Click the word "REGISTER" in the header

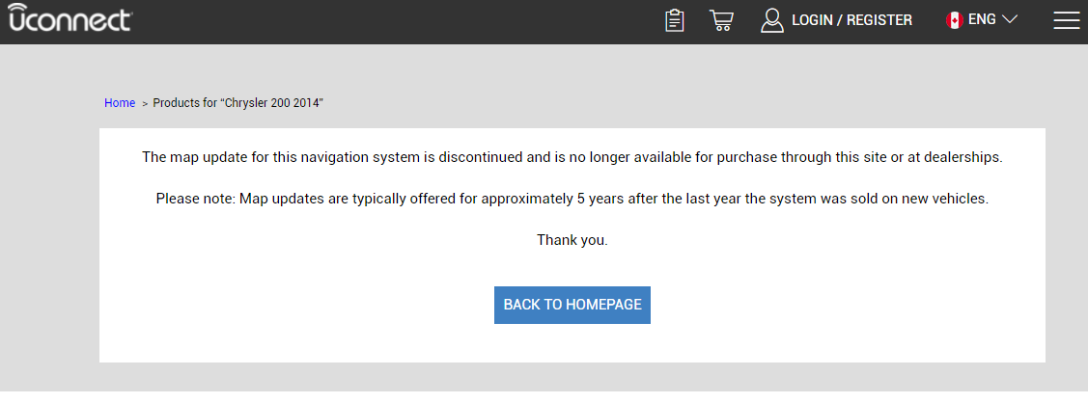click(x=879, y=20)
